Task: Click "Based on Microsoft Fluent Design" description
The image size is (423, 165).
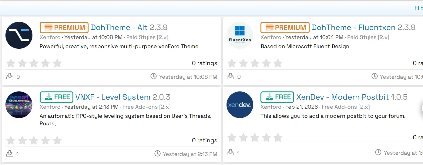Action: click(x=305, y=46)
